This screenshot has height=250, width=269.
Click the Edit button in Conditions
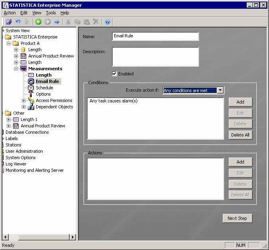pyautogui.click(x=240, y=113)
